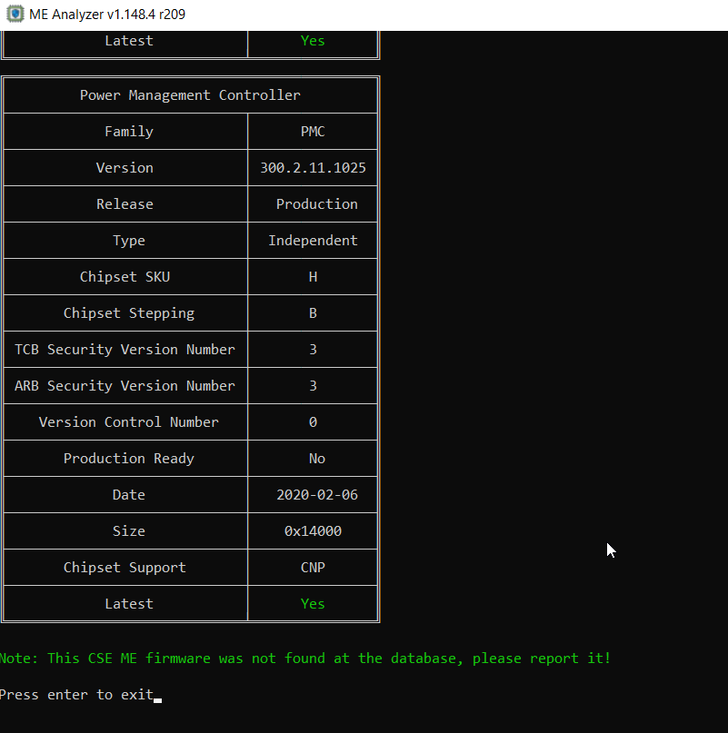Select green 'Yes' in the upper partial table
The height and width of the screenshot is (733, 728).
click(x=313, y=41)
